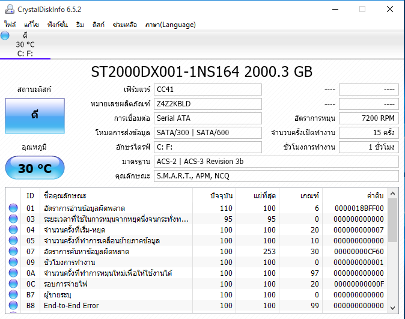The height and width of the screenshot is (319, 405).
Task: Click the disk title ST2000DX001-1NS164 2000.3 GB
Action: pos(202,72)
